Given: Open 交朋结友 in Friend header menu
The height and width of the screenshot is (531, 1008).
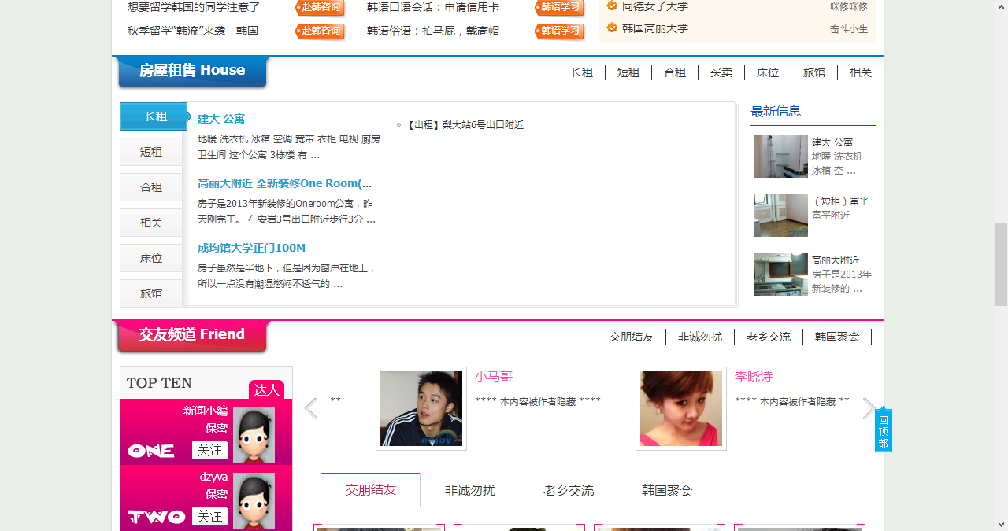Looking at the screenshot, I should tap(632, 337).
